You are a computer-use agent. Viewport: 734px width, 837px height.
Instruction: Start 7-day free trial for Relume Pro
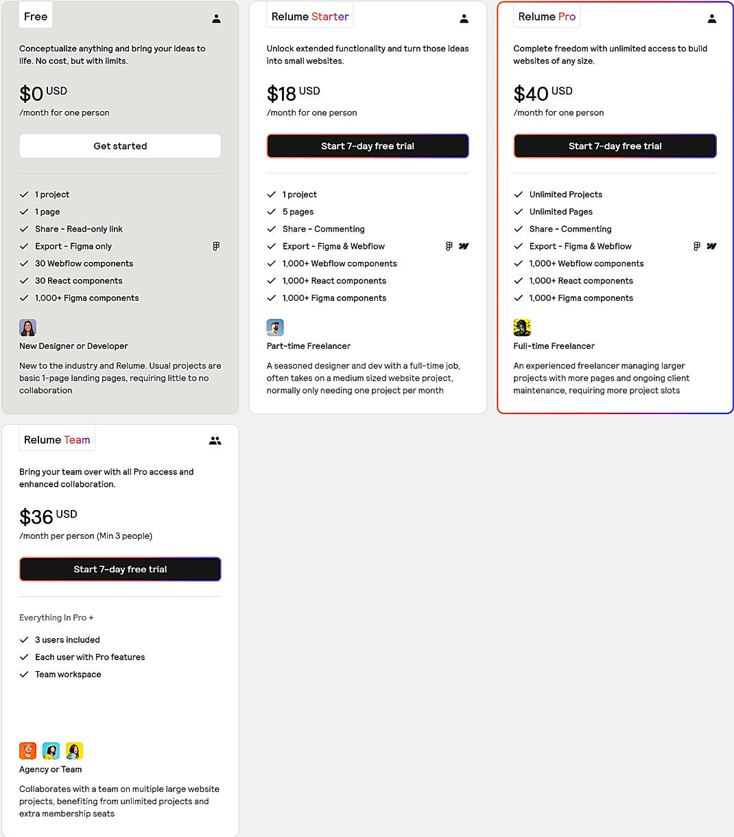[x=615, y=146]
